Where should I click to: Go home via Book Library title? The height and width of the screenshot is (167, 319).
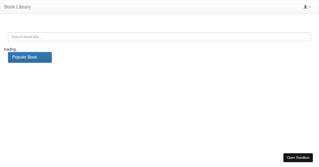[17, 7]
